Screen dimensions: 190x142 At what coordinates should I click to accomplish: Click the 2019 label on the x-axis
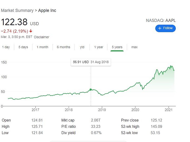102,110
